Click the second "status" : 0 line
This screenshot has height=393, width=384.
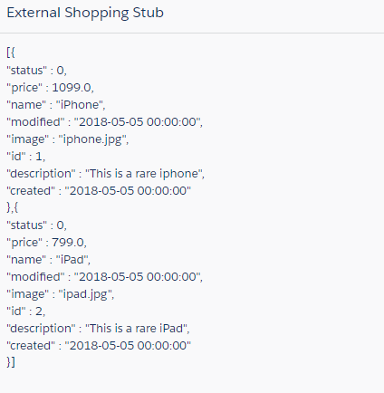click(36, 225)
